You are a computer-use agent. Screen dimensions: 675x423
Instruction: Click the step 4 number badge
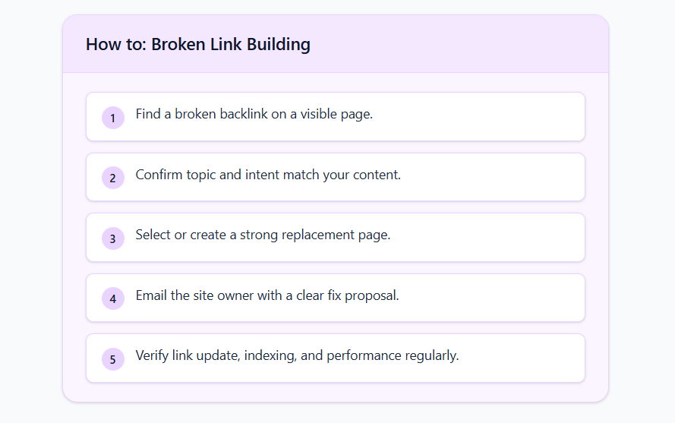coord(113,298)
